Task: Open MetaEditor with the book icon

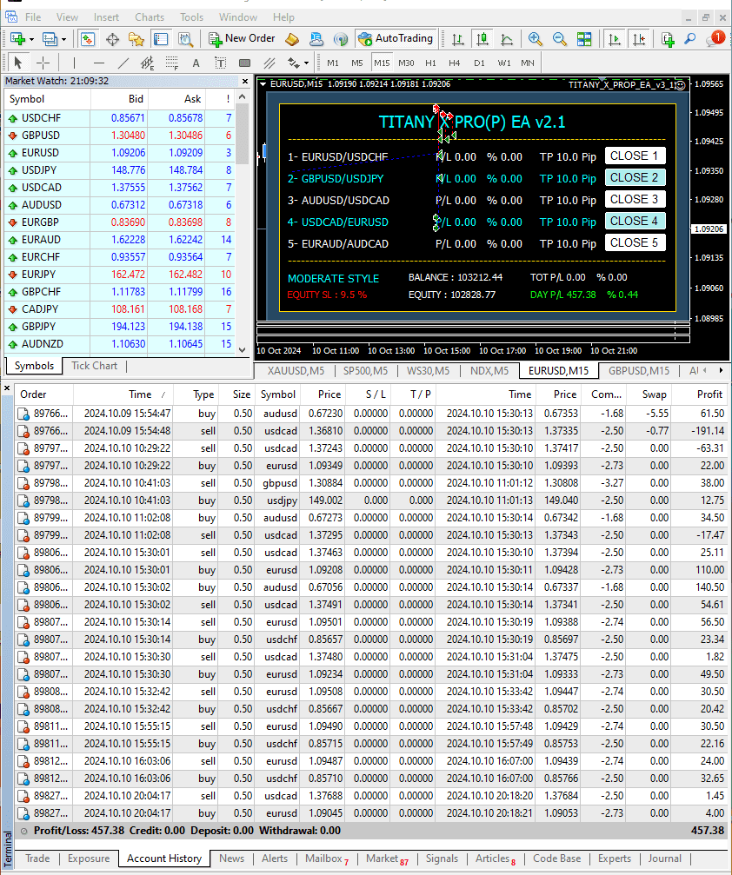Action: [x=292, y=39]
